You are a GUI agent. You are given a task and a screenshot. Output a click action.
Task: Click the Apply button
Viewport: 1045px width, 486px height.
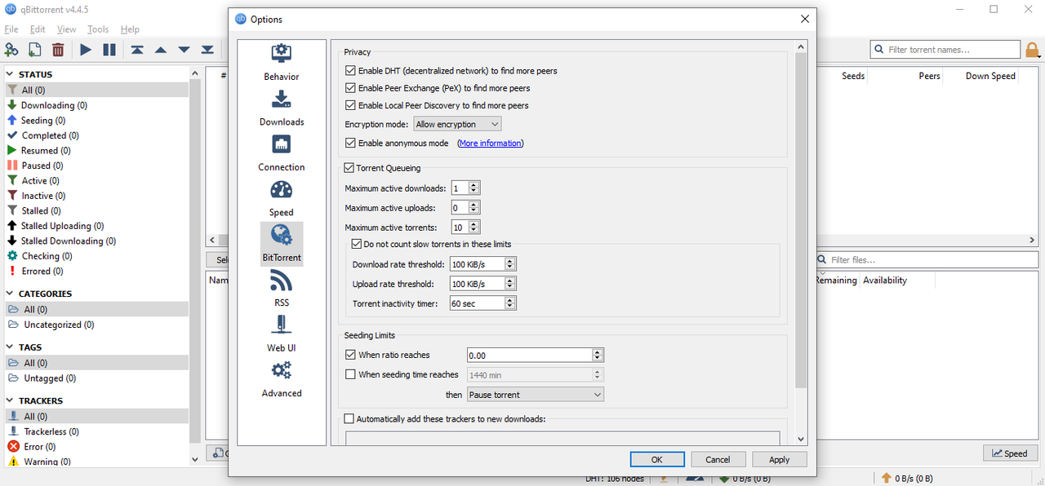(780, 459)
